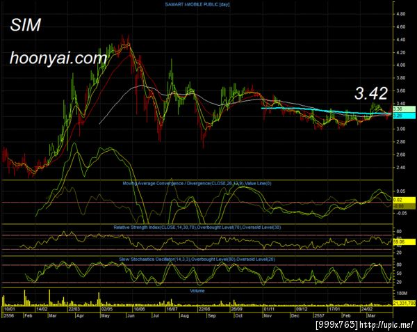Screen dimensions: 417x332
Task: Click the 2556 year label on the time axis
Action: click(x=8, y=315)
